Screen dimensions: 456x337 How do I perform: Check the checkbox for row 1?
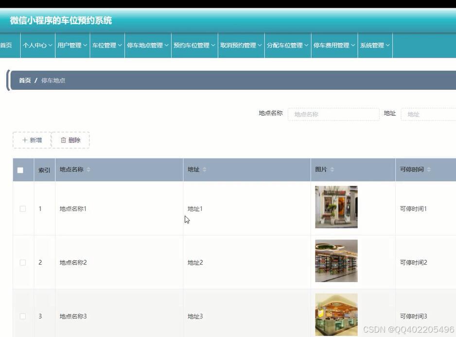(22, 208)
